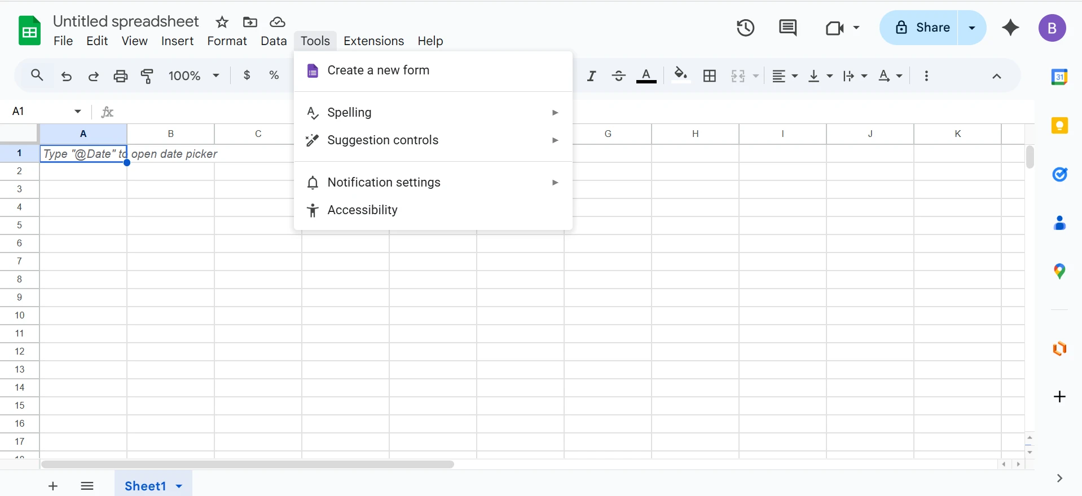This screenshot has width=1082, height=496.
Task: Open Google Maps side panel icon
Action: tap(1059, 272)
